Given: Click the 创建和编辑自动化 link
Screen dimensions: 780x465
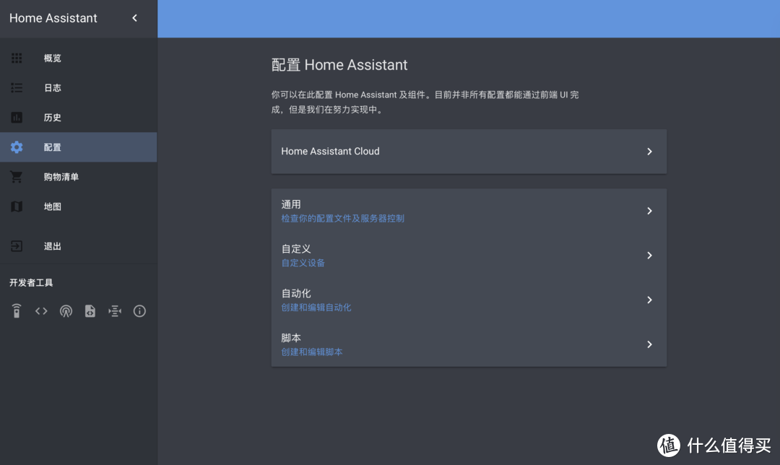Looking at the screenshot, I should pyautogui.click(x=316, y=307).
